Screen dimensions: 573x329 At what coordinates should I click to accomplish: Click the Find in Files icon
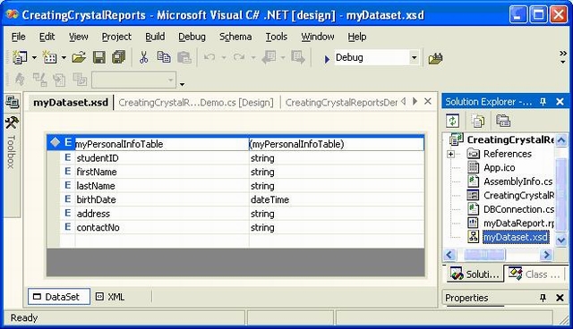click(x=435, y=57)
